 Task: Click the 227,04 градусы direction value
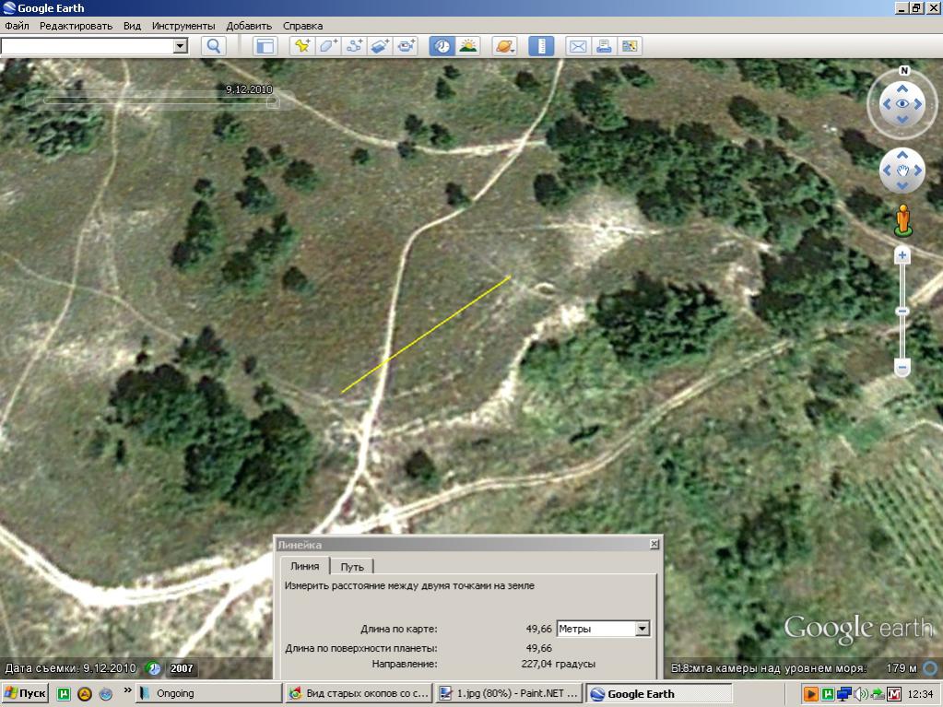558,665
